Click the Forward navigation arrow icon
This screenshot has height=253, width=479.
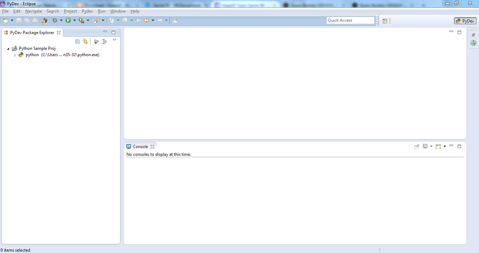160,21
